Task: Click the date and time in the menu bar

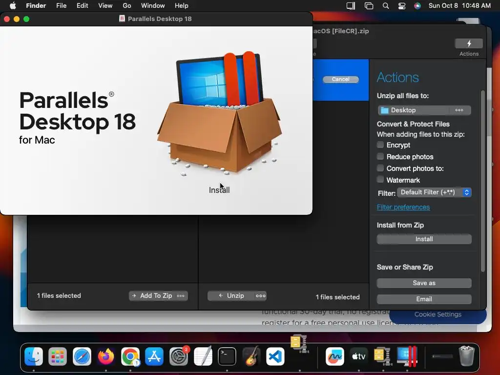Action: click(459, 6)
